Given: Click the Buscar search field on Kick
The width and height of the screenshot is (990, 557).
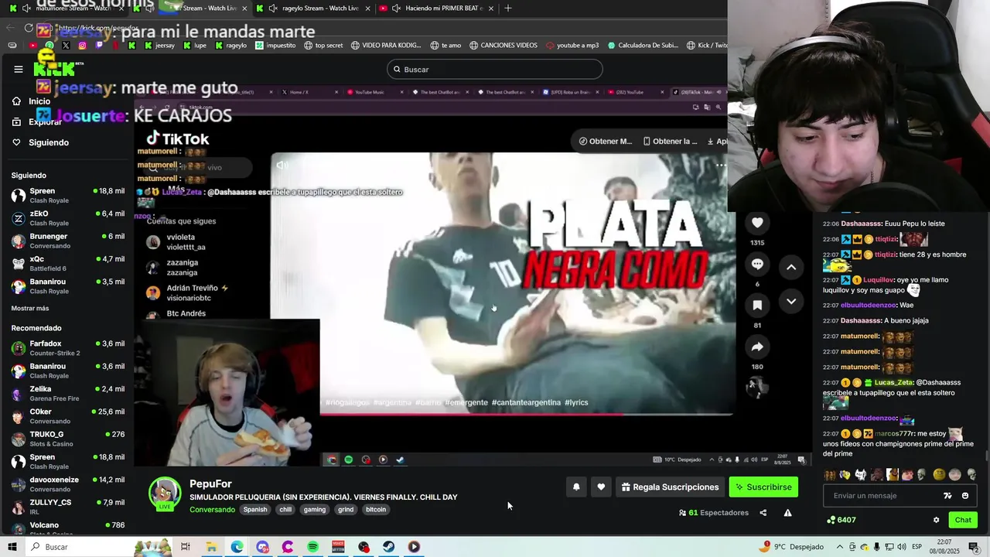Looking at the screenshot, I should (494, 69).
